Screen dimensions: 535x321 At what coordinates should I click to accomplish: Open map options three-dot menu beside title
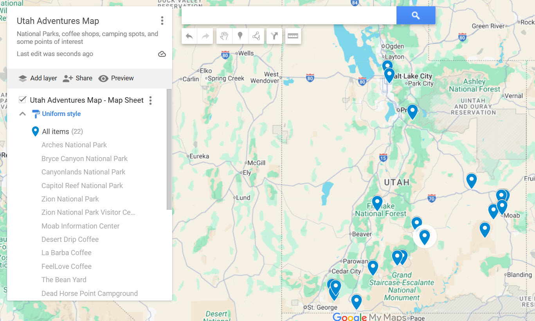162,21
